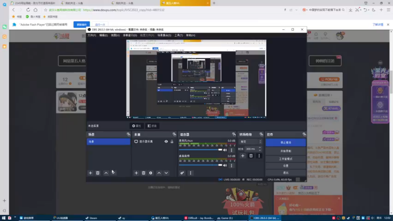The image size is (393, 221).
Task: Click browser URL www.douyu.com address field
Action: pos(124,10)
